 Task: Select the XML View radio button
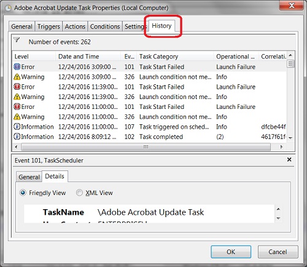pos(79,193)
